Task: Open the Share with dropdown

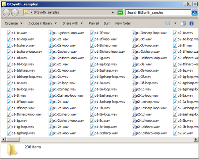Action: click(73, 23)
